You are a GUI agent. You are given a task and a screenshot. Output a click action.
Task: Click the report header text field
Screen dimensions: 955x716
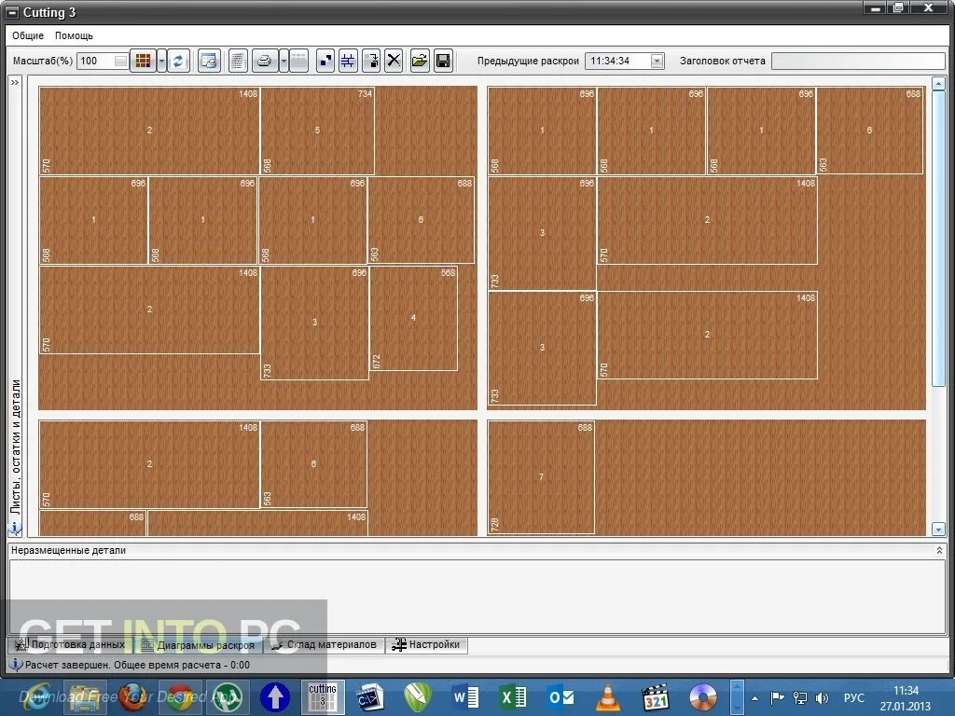[x=858, y=61]
